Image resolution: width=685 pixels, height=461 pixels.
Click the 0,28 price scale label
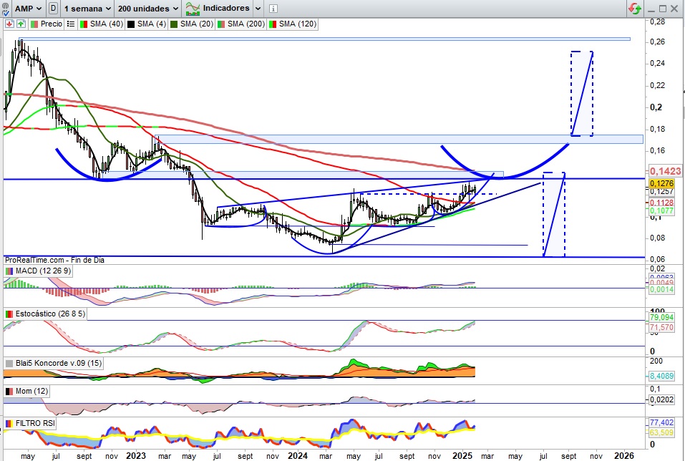(657, 21)
